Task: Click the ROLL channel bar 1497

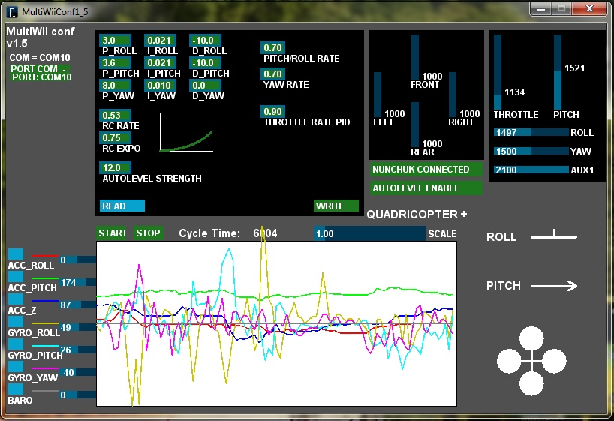Action: point(531,132)
